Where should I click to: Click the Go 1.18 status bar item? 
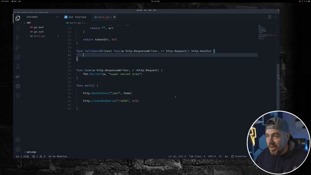click(22, 157)
